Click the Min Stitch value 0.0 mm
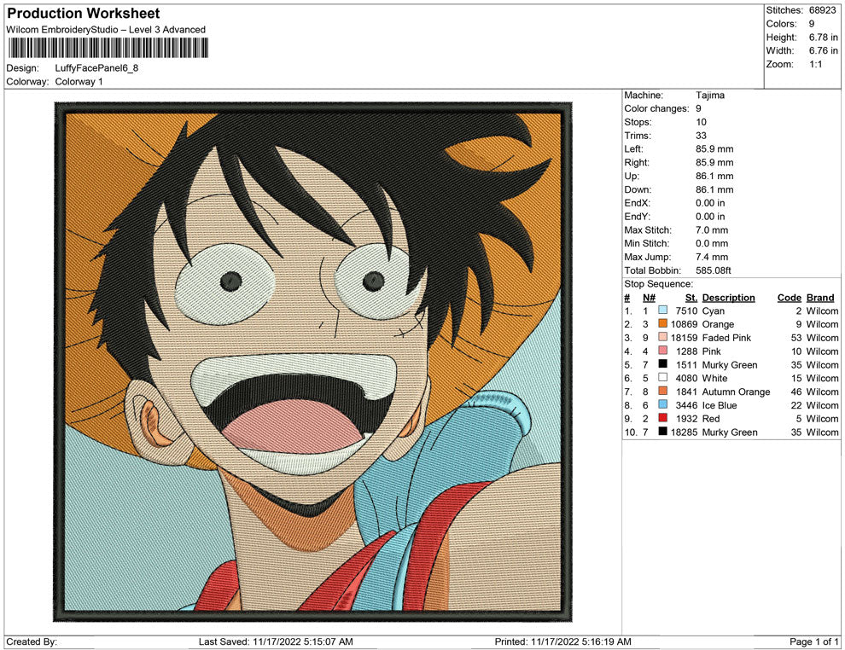 (x=711, y=243)
